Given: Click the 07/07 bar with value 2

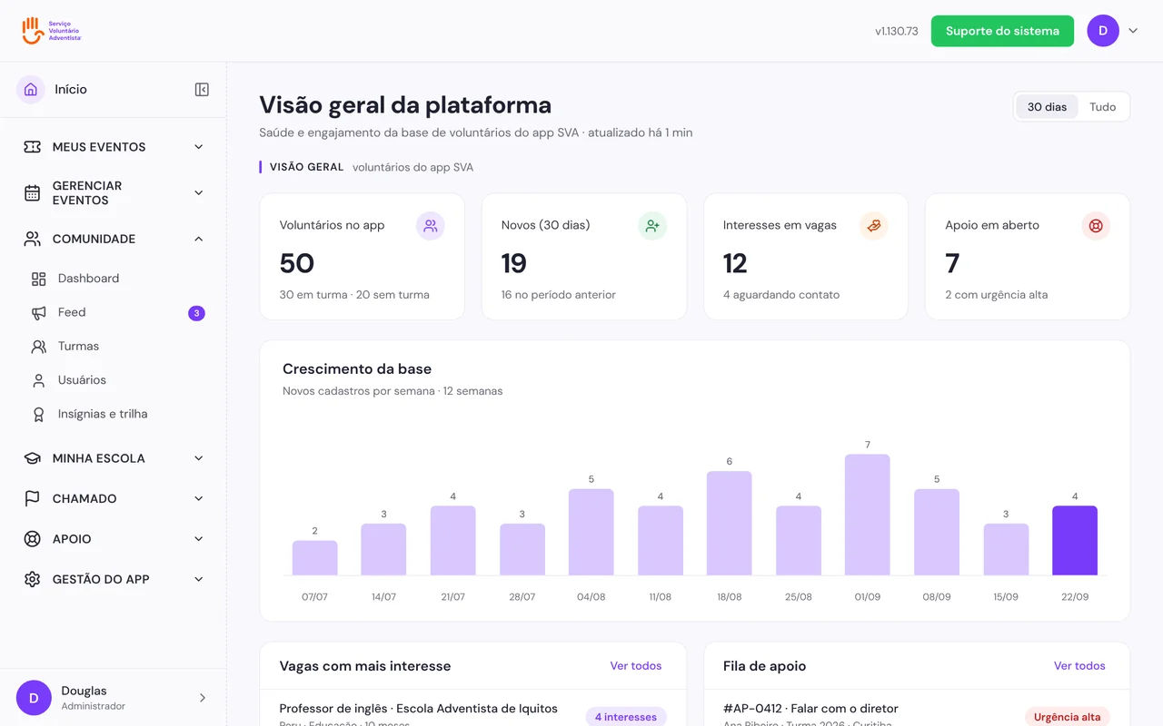Looking at the screenshot, I should pos(314,558).
